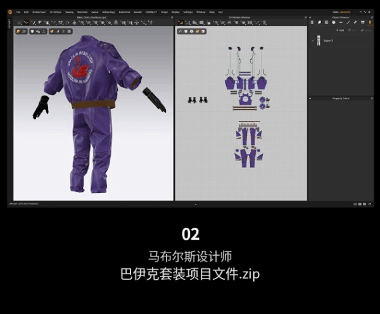Screen dimensions: 380x314
Task: Open the Avatar menu
Action: pyautogui.click(x=95, y=12)
